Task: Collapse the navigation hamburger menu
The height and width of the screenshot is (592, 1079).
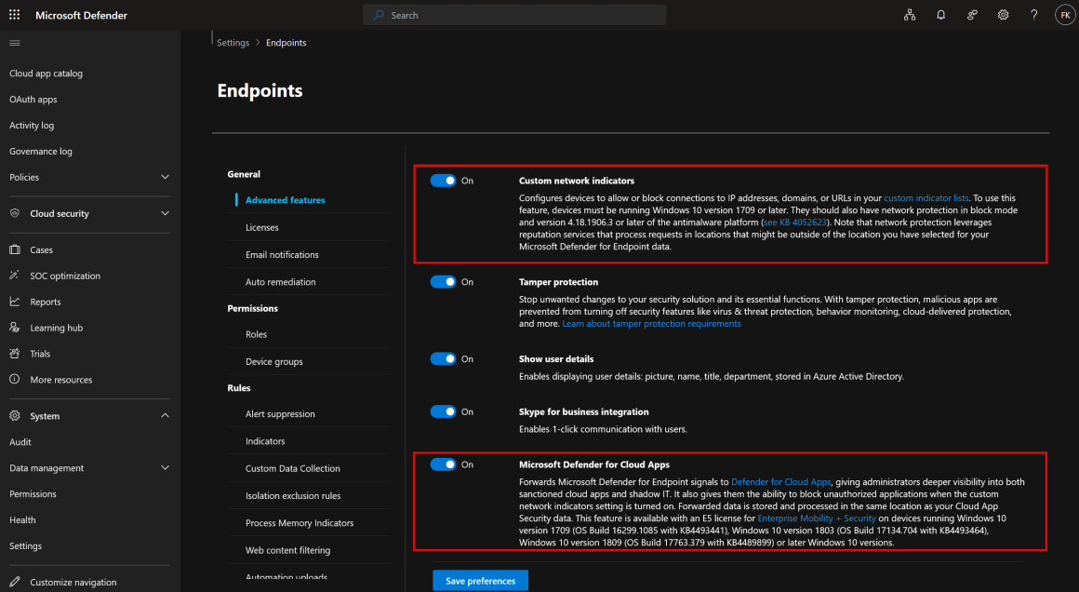Action: 15,43
